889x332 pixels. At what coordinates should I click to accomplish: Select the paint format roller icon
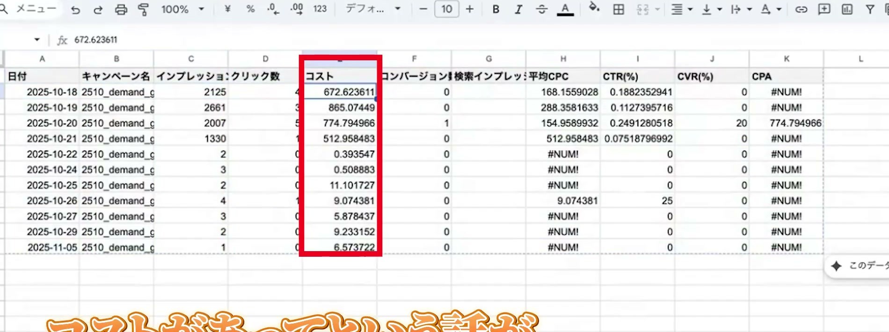(x=143, y=9)
